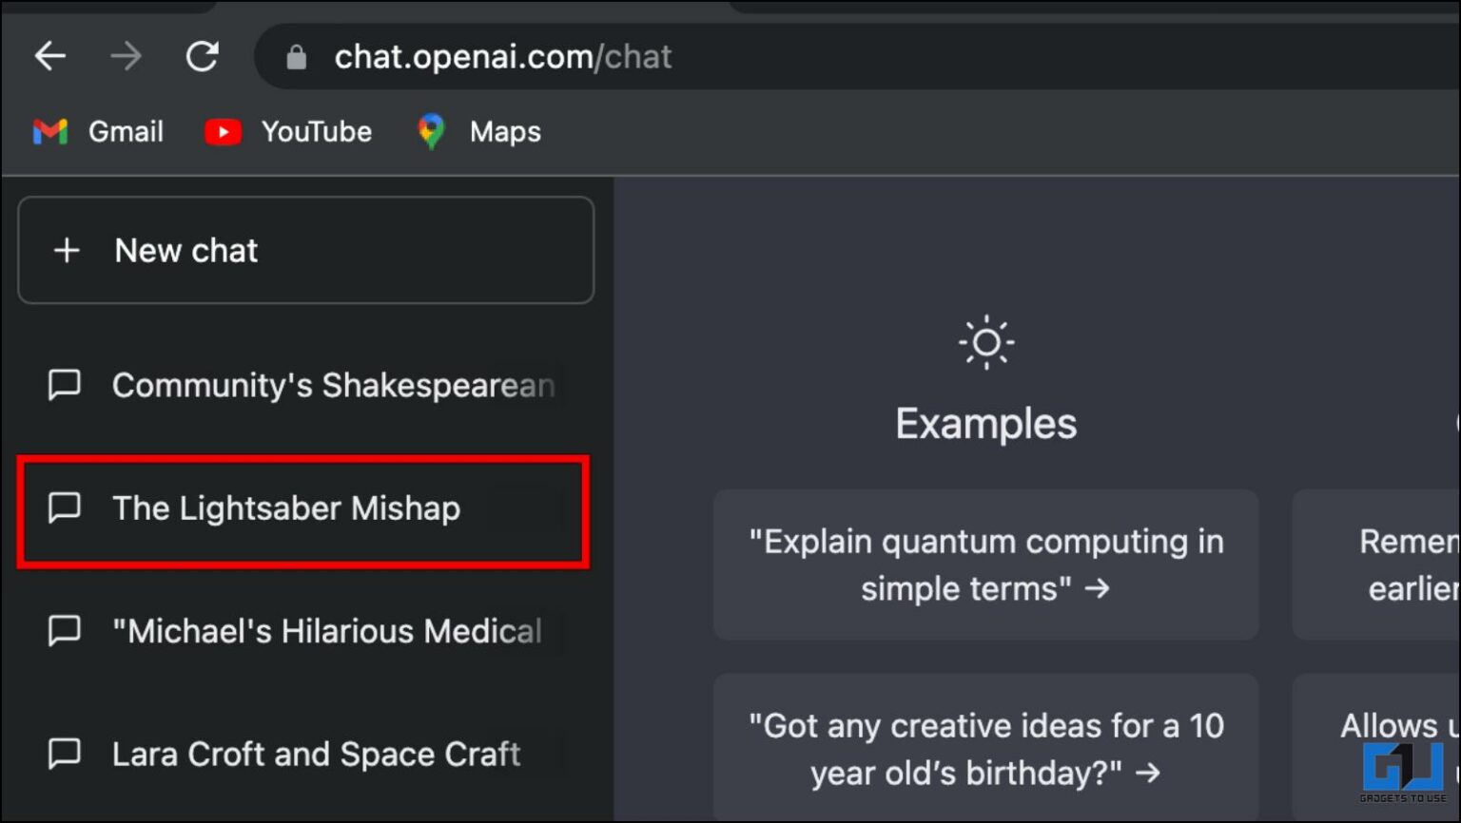The width and height of the screenshot is (1461, 823).
Task: Click the chat icon beside Michael's Hilarious Medical
Action: pyautogui.click(x=64, y=631)
